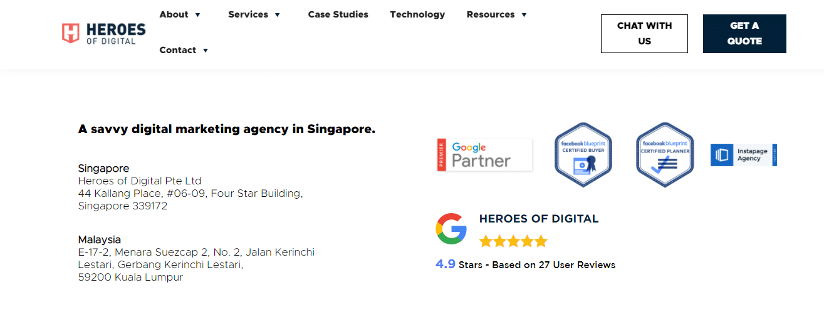Click 'Based on 27 User Reviews' text
Viewport: 824px width, 315px height.
click(x=554, y=265)
